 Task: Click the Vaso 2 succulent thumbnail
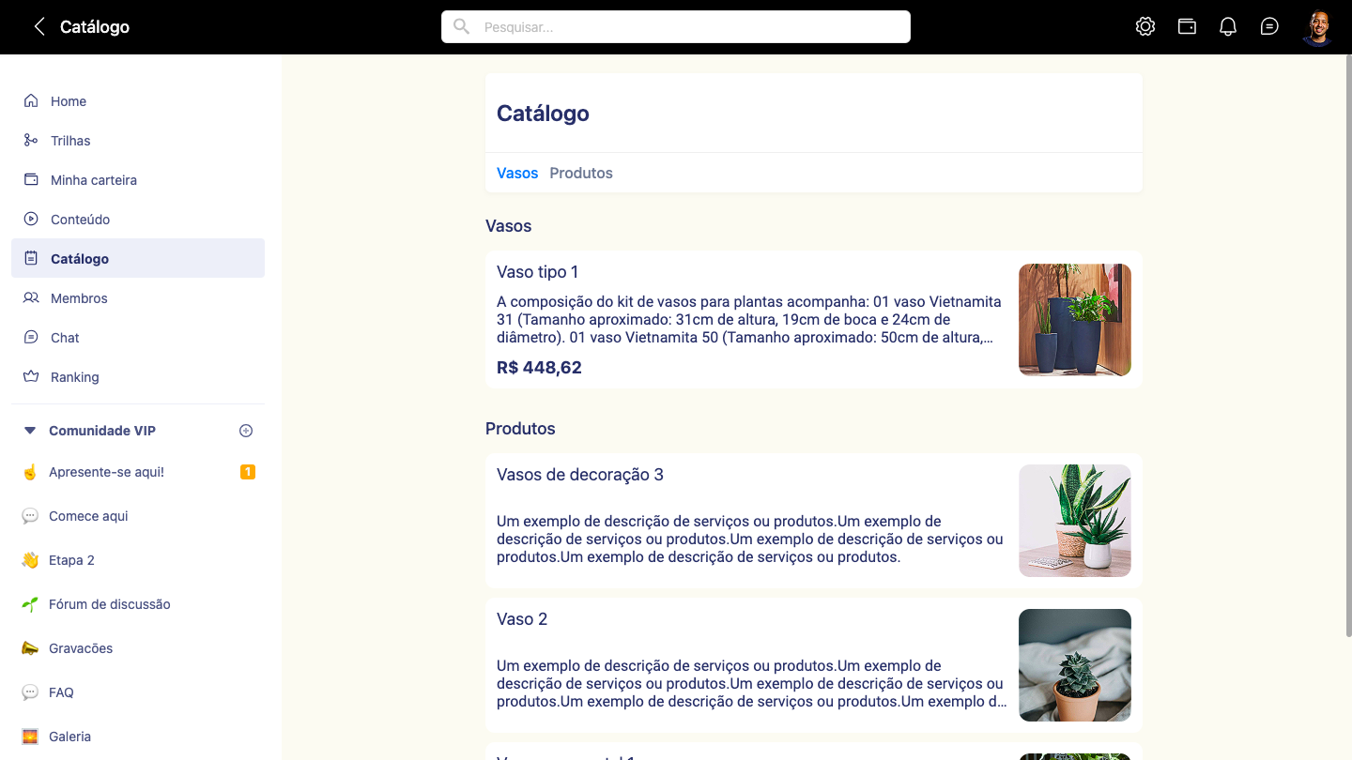(x=1075, y=665)
